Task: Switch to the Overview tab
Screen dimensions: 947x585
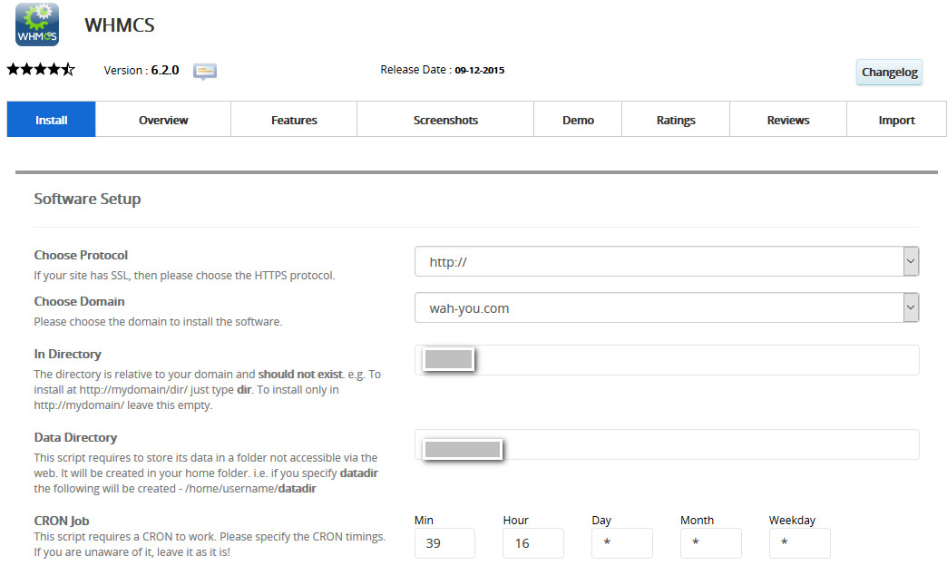Action: pos(163,120)
